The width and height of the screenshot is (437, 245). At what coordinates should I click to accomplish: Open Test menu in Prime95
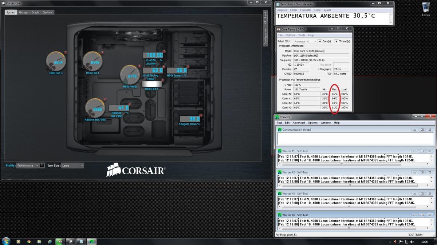(279, 123)
